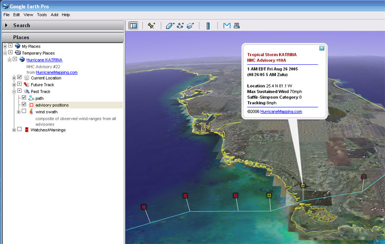Screen dimensions: 385x244
Task: Uncheck the path checkbox
Action: [x=24, y=97]
